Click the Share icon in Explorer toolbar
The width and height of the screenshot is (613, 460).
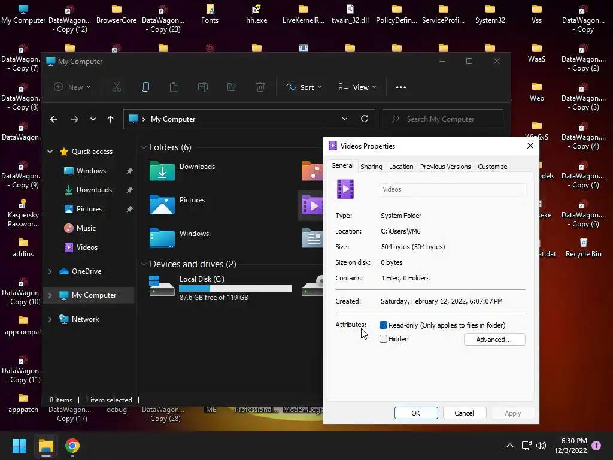pyautogui.click(x=232, y=87)
